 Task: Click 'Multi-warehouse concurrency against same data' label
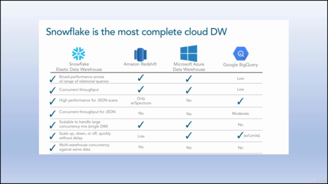(84, 147)
